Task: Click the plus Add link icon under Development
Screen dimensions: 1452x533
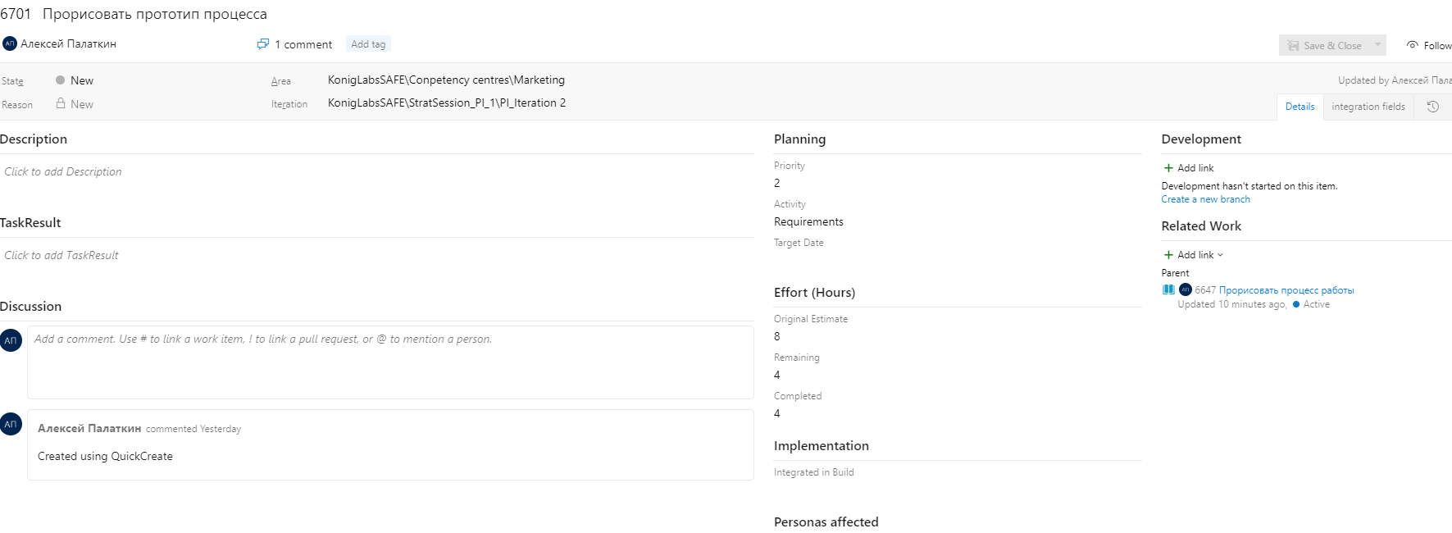Action: point(1168,167)
